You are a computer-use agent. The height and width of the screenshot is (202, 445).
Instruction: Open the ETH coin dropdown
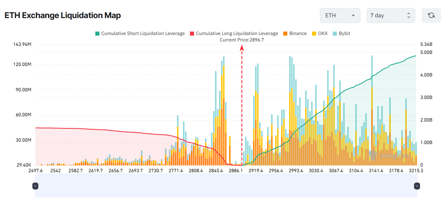click(340, 15)
